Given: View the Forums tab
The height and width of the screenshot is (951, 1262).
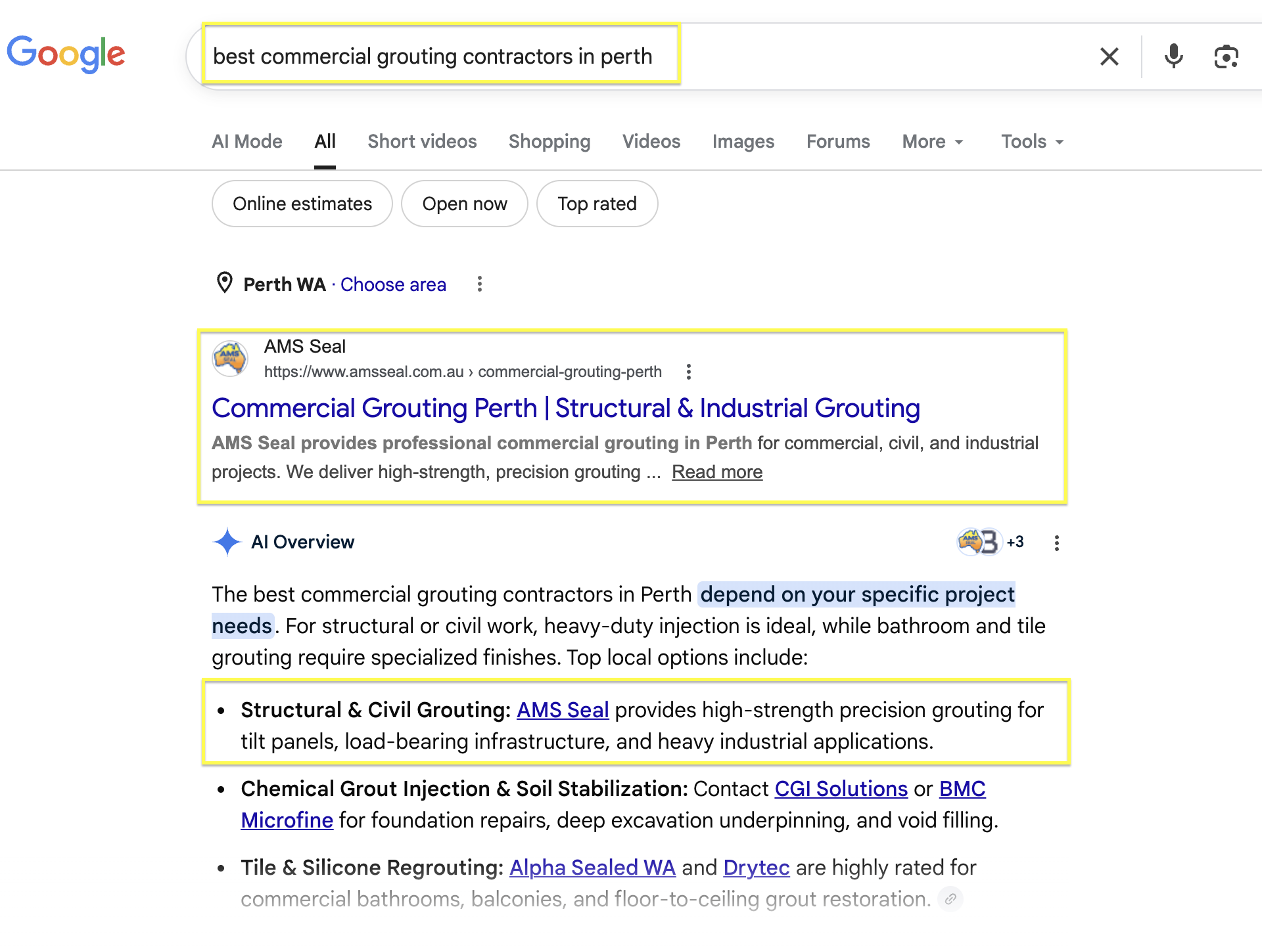Looking at the screenshot, I should [838, 141].
